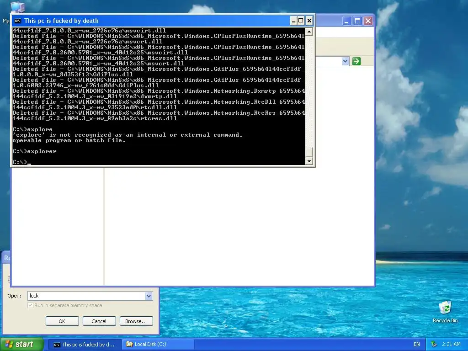Image resolution: width=468 pixels, height=351 pixels.
Task: Click the 'C:\>explorer' command line
Action: pos(34,151)
